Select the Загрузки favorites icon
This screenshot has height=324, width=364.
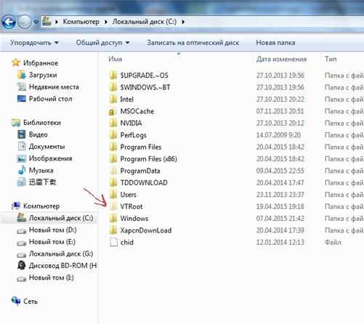point(22,75)
